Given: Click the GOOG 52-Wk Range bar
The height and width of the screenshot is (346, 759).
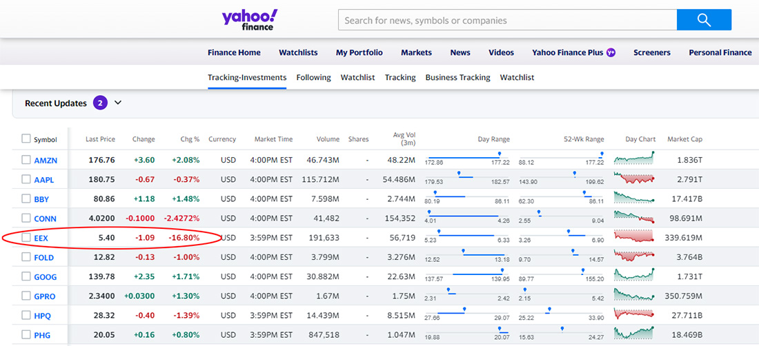Looking at the screenshot, I should [x=562, y=275].
